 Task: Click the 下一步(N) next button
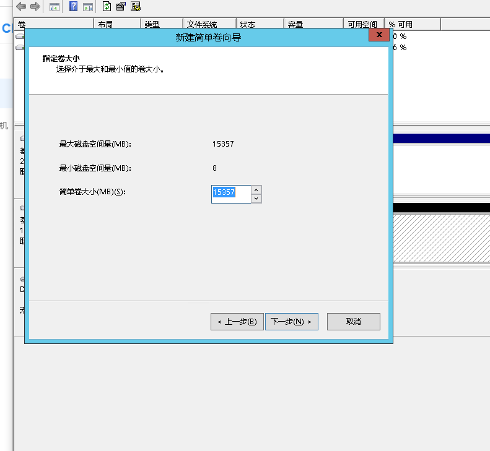(291, 322)
